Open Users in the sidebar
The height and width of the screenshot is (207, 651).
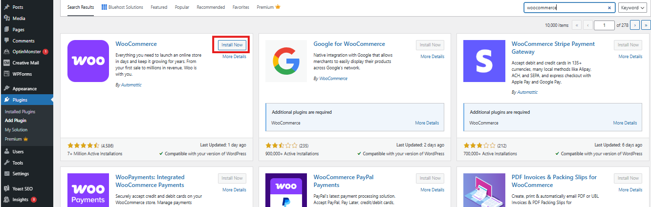click(18, 152)
